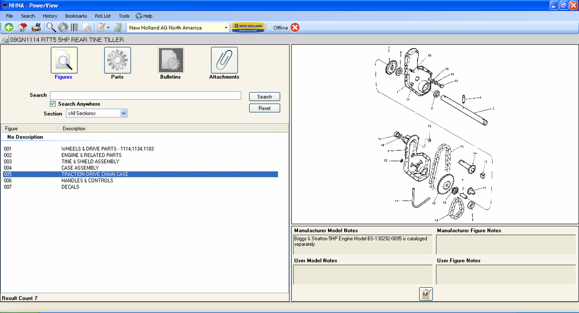579x313 pixels.
Task: Open the Section All Sections dropdown
Action: tap(97, 113)
